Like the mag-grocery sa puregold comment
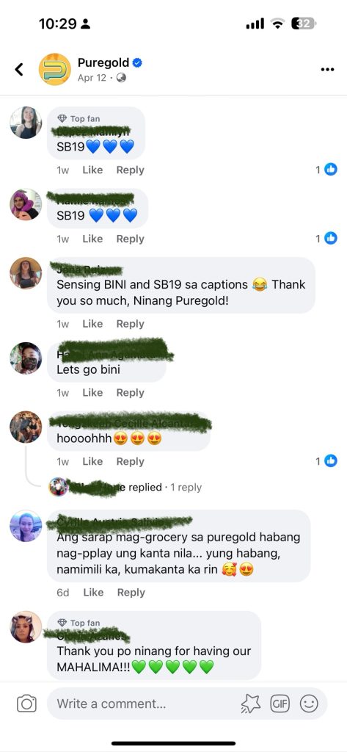 (x=93, y=593)
